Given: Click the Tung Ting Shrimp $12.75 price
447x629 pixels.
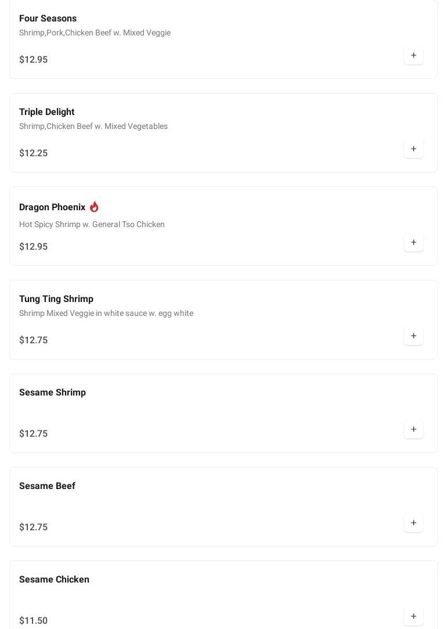Looking at the screenshot, I should (33, 340).
